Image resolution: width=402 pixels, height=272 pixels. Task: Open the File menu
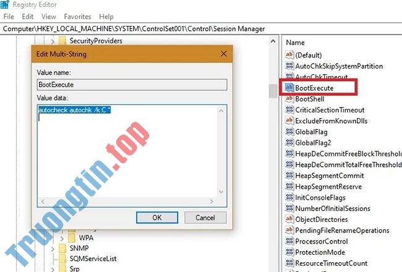pos(9,17)
